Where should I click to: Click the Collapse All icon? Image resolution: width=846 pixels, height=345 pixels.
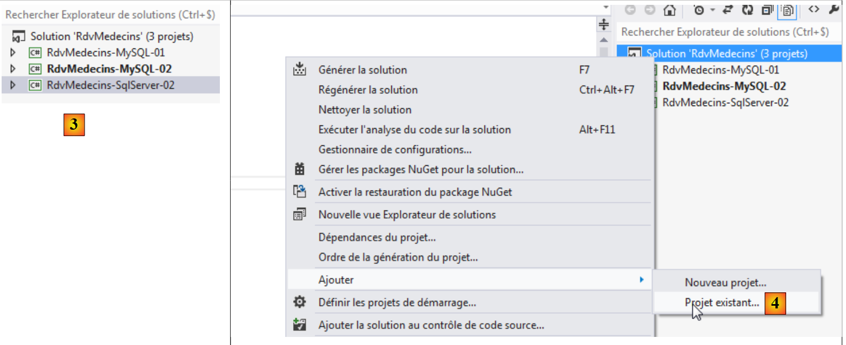767,10
